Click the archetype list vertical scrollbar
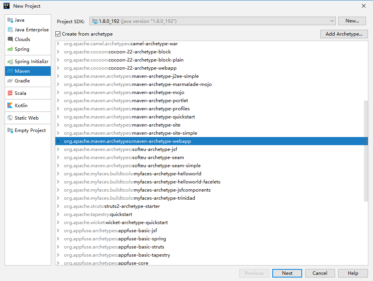 [366, 151]
